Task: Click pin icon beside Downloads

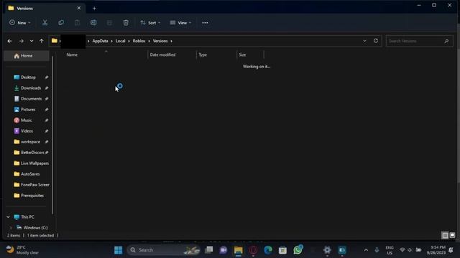Action: point(46,88)
